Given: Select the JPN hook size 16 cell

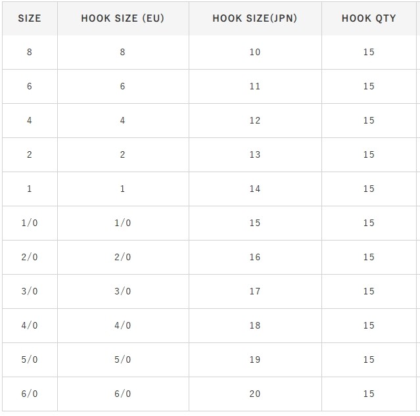Looking at the screenshot, I should 255,257.
